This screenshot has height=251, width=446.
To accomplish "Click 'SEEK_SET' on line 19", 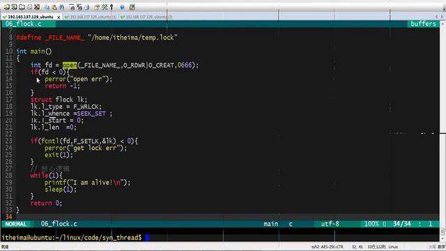I will click(91, 114).
